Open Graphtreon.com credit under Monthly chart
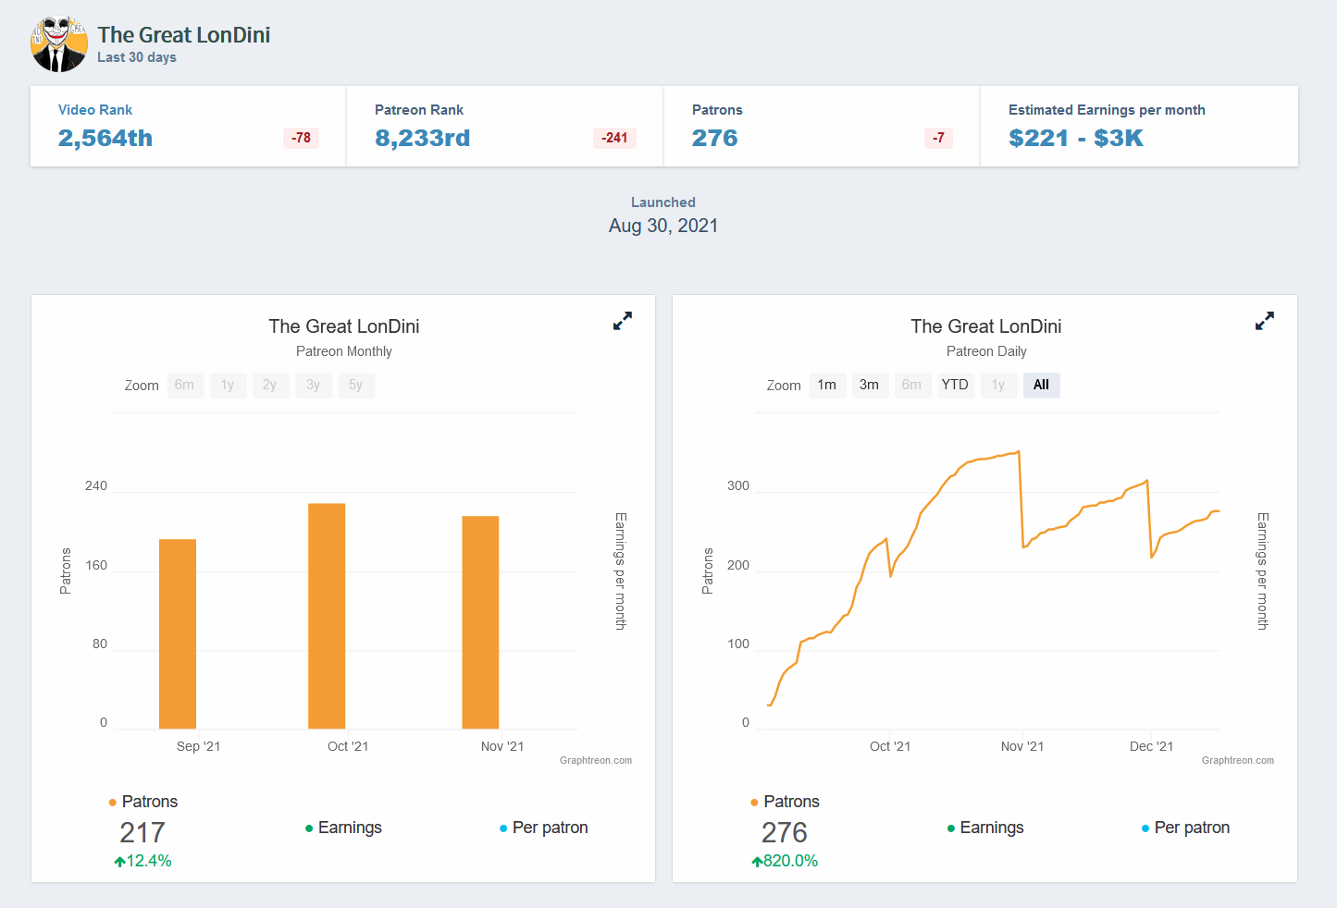 (x=596, y=761)
